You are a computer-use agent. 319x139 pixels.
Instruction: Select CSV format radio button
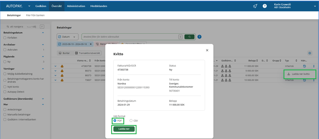pyautogui.click(x=131, y=121)
